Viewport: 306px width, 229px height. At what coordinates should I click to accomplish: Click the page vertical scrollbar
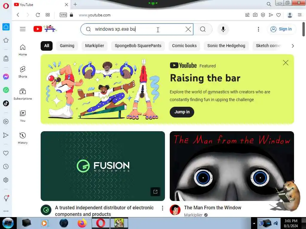304,29
